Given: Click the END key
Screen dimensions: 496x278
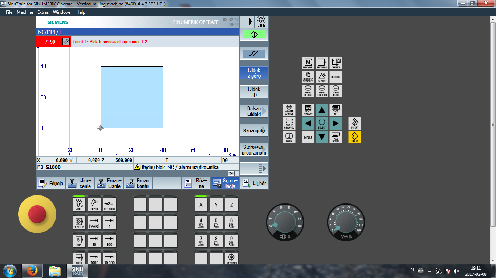Looking at the screenshot, I should 308,137.
